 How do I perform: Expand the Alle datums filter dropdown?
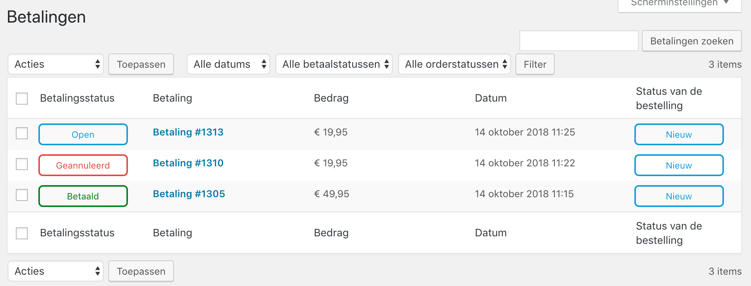228,64
